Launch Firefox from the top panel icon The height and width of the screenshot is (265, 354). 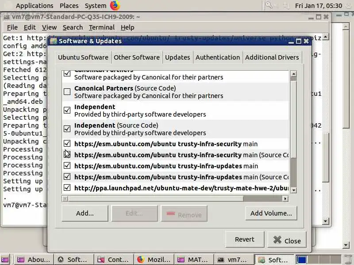click(115, 5)
